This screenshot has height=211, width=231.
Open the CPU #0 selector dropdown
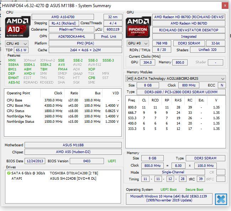pyautogui.click(x=17, y=43)
